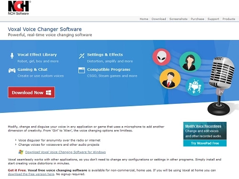Click 'Powerful, real-time voice changing software' subtitle
239x179 pixels.
coord(50,35)
